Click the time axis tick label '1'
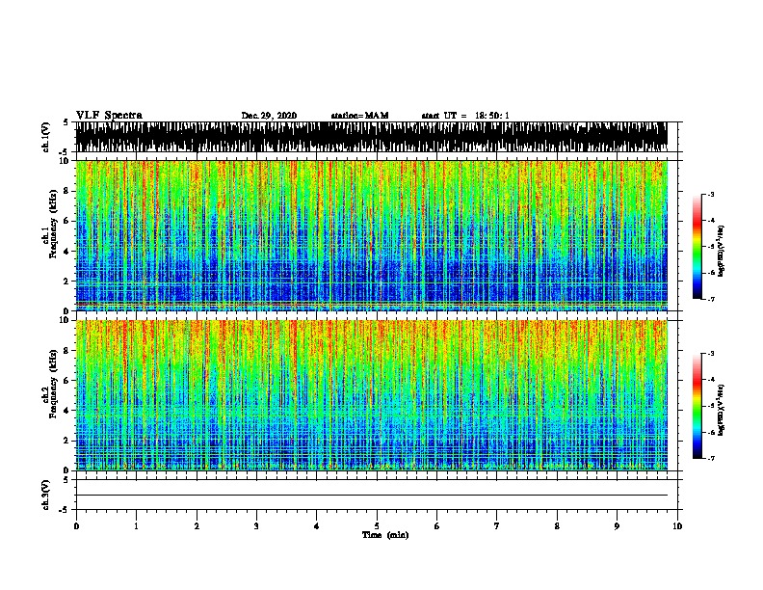 tap(136, 526)
